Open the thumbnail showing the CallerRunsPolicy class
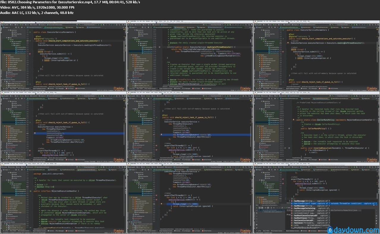Image resolution: width=380 pixels, height=234 pixels. [x=316, y=127]
